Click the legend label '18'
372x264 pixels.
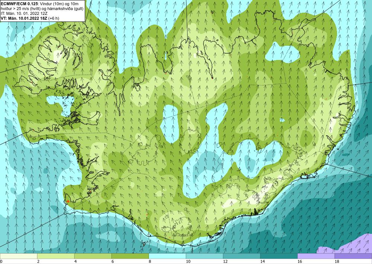pyautogui.click(x=337, y=262)
